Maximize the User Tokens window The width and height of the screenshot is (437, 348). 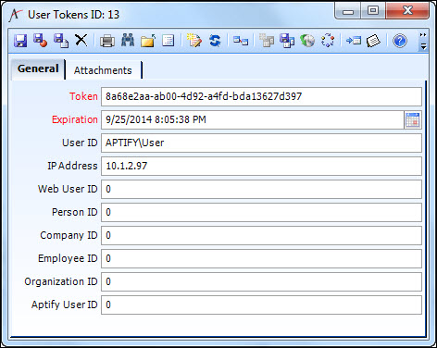[373, 11]
